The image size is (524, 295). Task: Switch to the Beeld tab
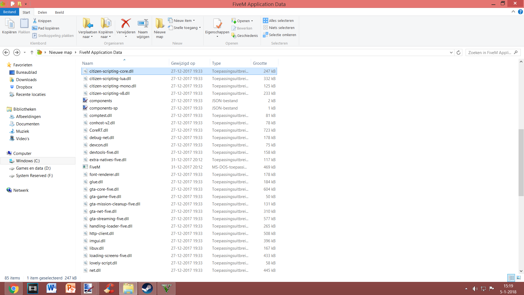coord(59,12)
